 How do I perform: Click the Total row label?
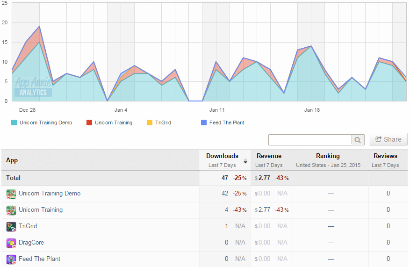(x=13, y=178)
